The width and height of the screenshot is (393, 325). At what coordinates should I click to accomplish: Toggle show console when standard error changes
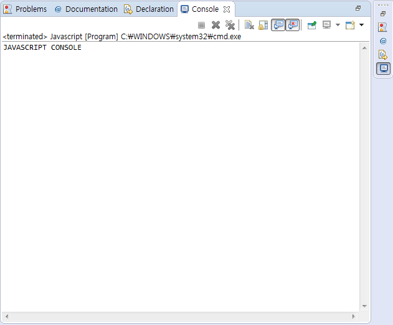293,25
